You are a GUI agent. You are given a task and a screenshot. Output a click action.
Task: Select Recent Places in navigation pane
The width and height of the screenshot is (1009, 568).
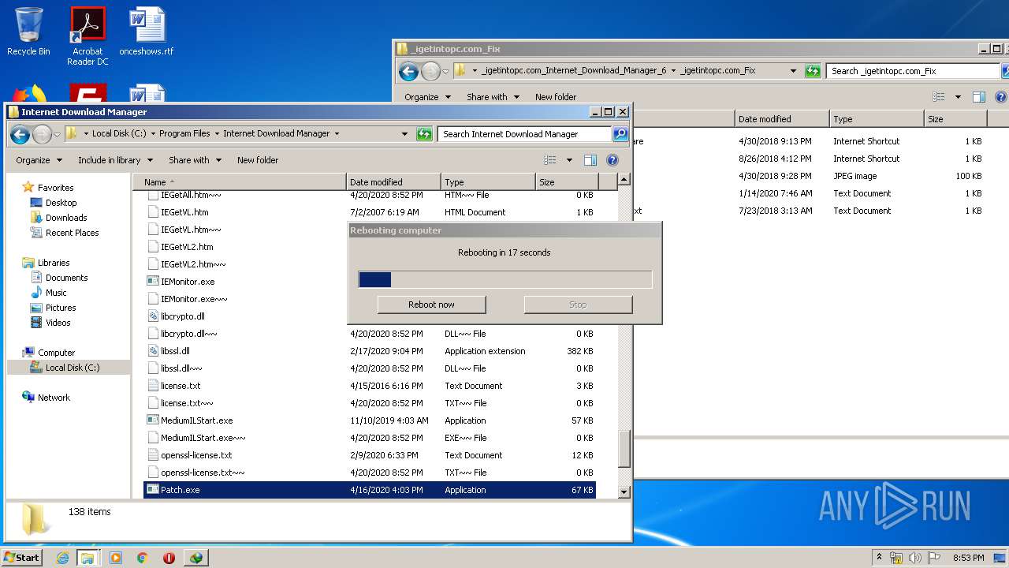[72, 233]
